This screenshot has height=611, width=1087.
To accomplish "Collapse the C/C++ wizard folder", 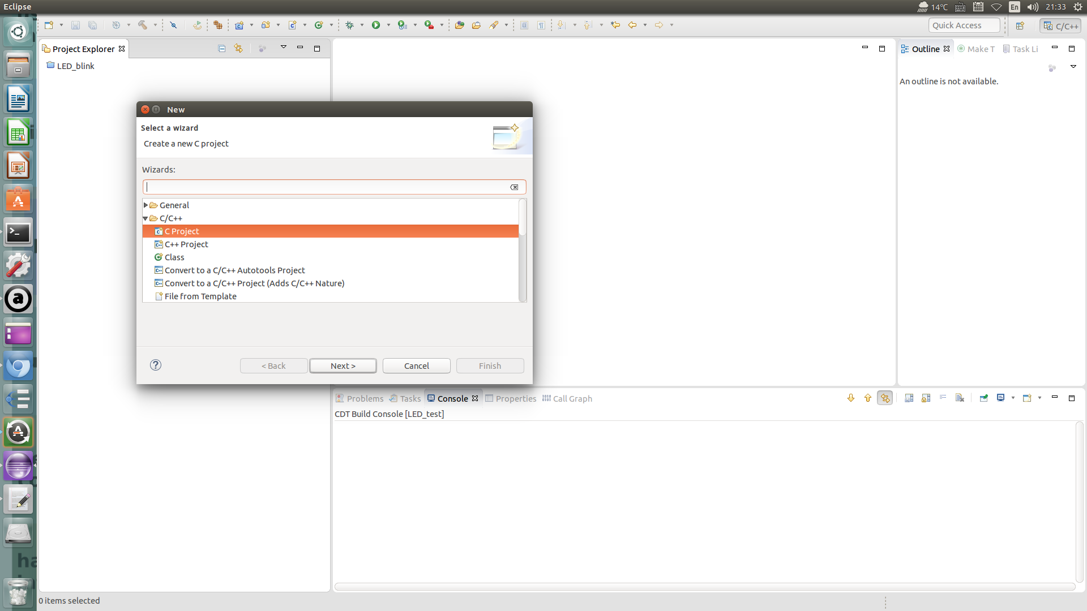I will tap(146, 218).
